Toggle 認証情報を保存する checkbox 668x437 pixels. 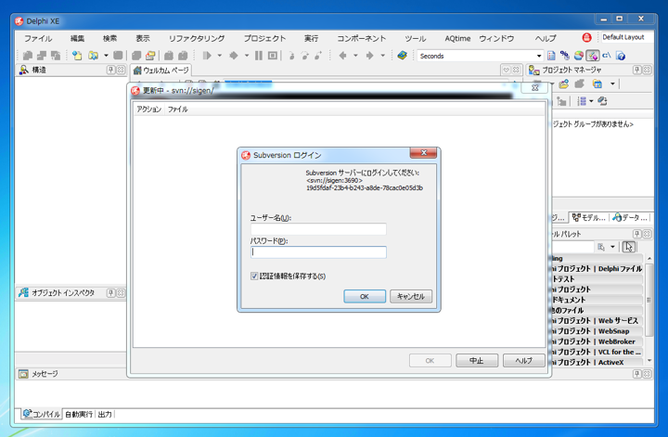(x=254, y=276)
